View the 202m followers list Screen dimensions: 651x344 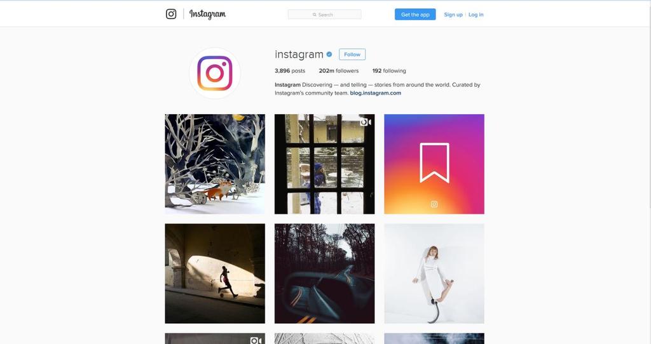pos(338,71)
